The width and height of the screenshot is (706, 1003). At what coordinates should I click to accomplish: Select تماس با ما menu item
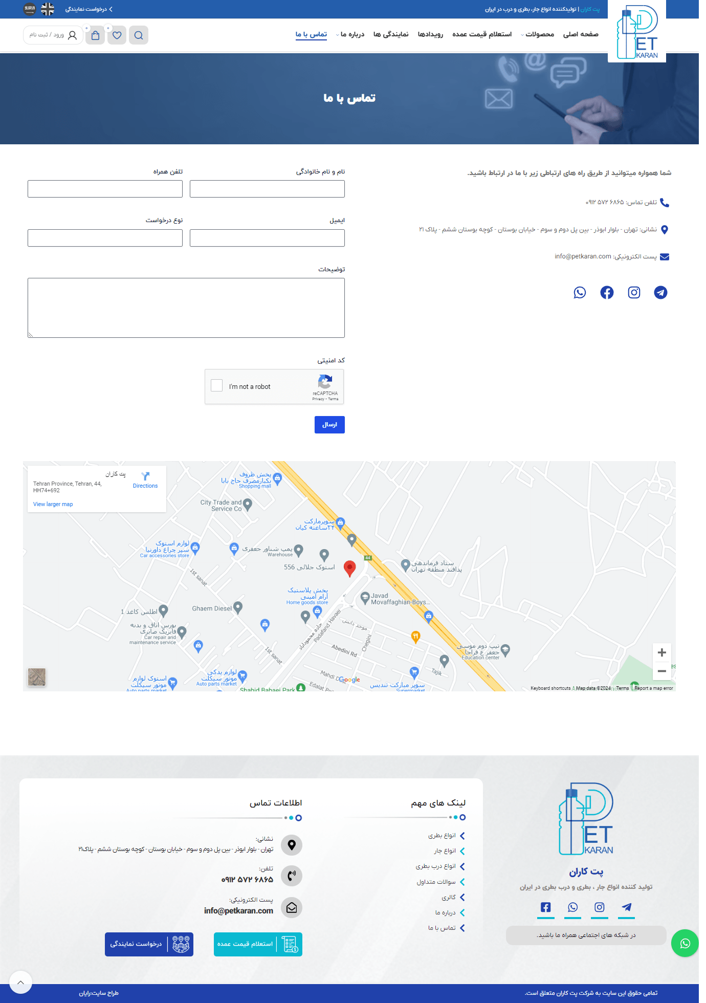(311, 34)
